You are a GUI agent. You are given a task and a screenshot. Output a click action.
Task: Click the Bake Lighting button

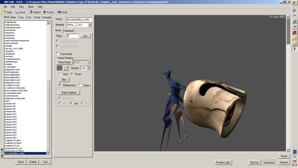pyautogui.click(x=69, y=92)
